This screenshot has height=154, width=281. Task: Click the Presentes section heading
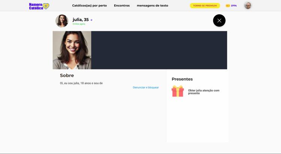[x=182, y=79]
